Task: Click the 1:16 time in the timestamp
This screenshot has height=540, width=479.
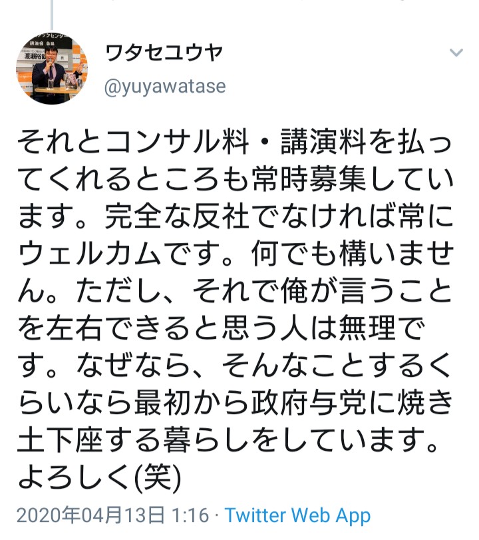Action: pos(190,515)
